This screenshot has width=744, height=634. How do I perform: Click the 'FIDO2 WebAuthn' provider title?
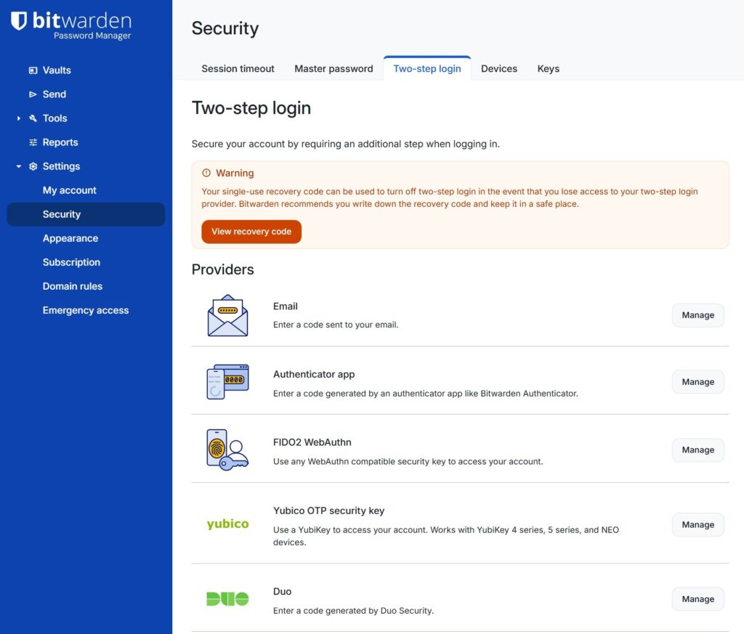click(x=312, y=442)
